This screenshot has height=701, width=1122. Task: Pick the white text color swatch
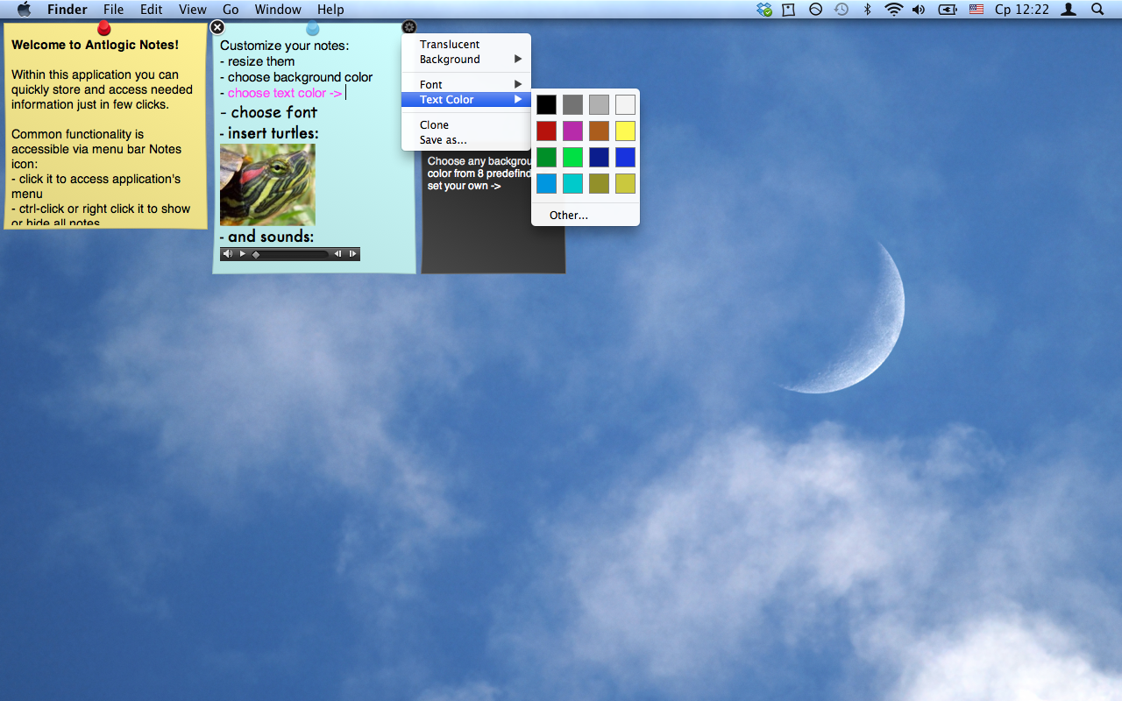click(x=625, y=105)
